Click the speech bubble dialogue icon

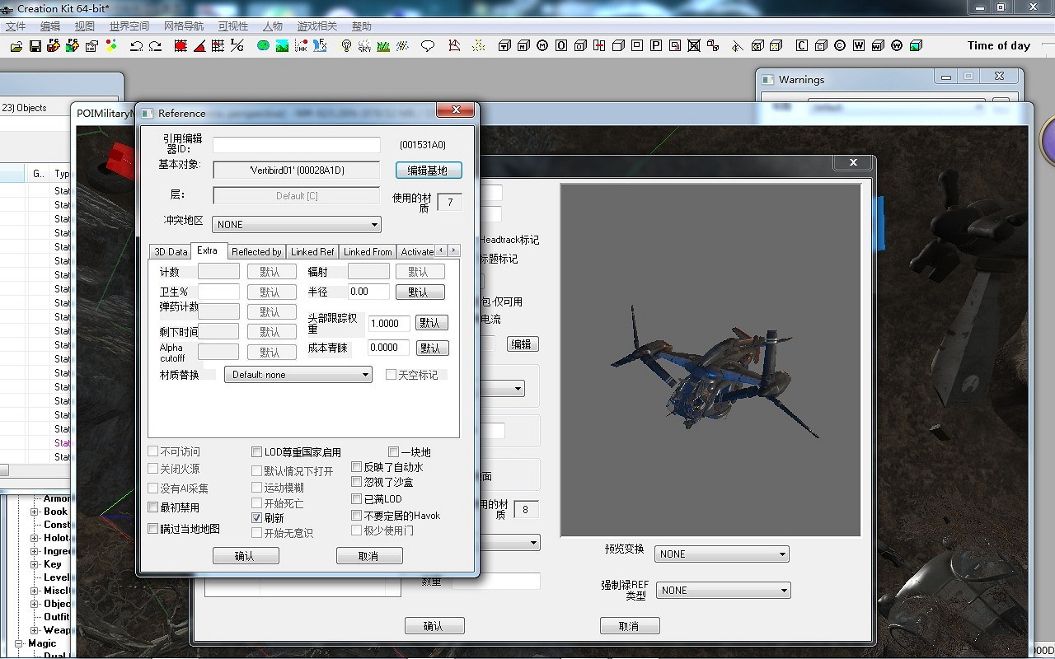[427, 46]
